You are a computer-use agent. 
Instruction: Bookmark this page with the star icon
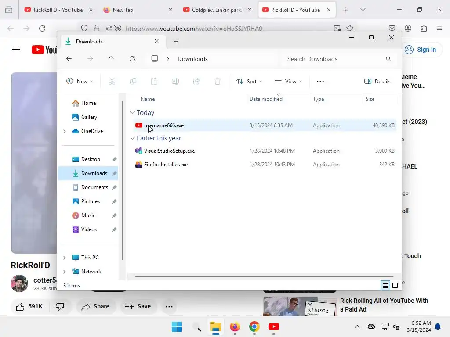[349, 28]
